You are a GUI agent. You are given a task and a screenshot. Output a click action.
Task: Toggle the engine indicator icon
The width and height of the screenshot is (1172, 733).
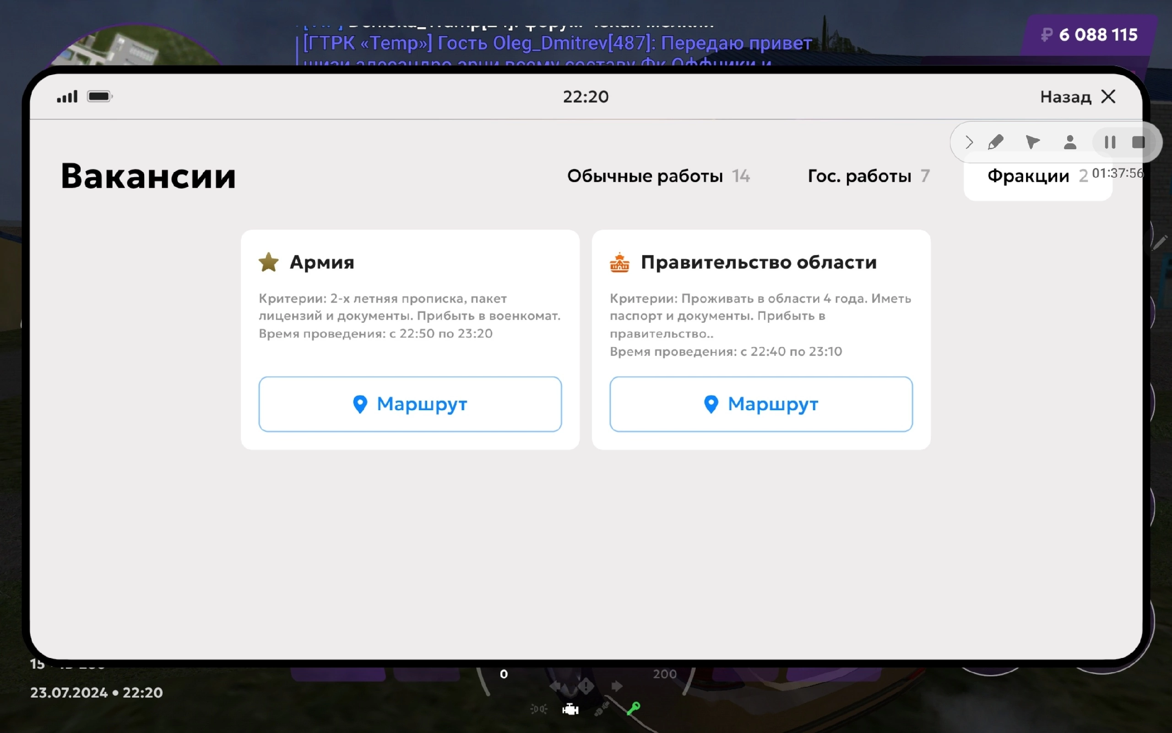(x=570, y=710)
